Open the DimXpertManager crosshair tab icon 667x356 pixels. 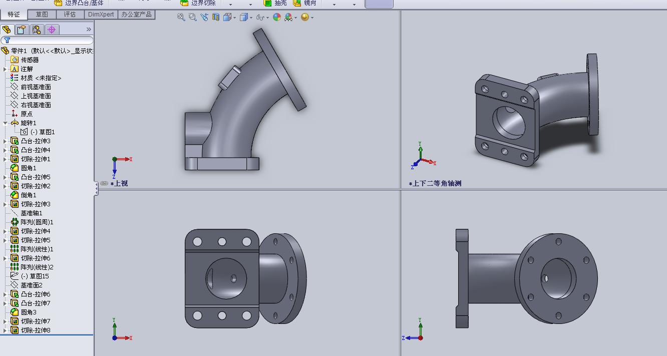click(52, 30)
